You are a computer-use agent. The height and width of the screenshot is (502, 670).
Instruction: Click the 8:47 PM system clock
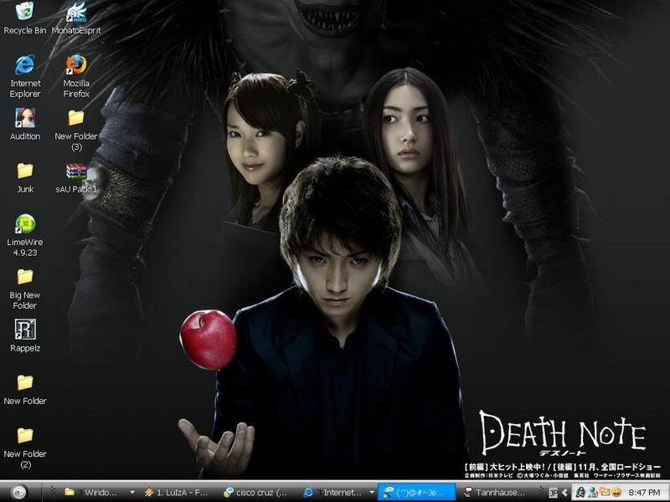pos(644,493)
